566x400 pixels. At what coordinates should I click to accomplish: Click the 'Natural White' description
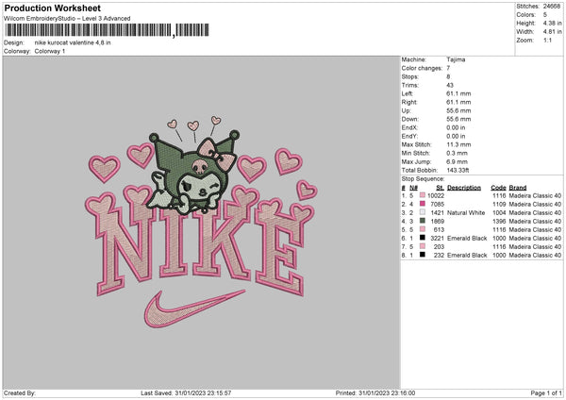(466, 212)
